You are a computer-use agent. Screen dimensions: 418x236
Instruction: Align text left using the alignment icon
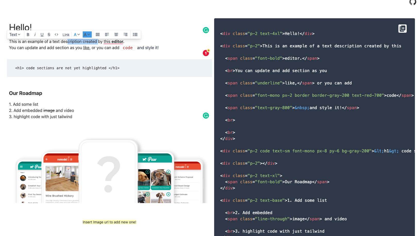[x=107, y=34]
